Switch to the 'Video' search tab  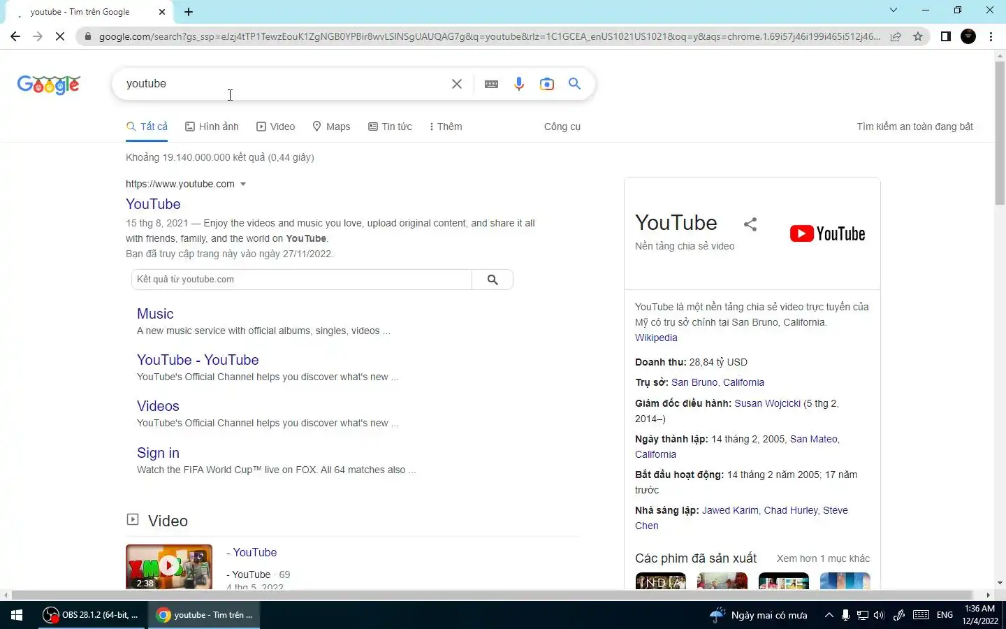pyautogui.click(x=275, y=126)
